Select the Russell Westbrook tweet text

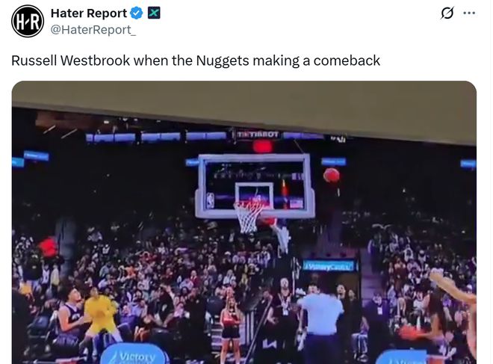(x=196, y=61)
